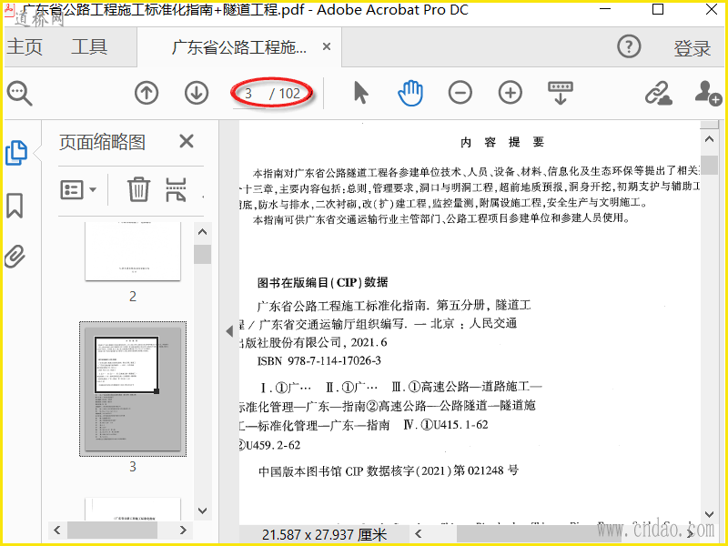Click the total pages label / 102
The image size is (728, 546).
[x=285, y=94]
